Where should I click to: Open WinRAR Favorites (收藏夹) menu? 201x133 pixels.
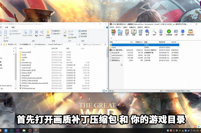point(132,27)
